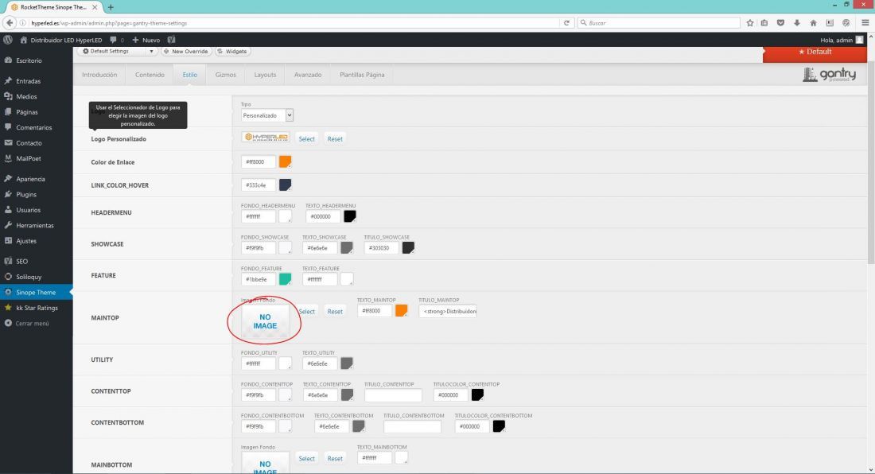This screenshot has width=875, height=474.
Task: Click the Widgets button
Action: pos(232,52)
